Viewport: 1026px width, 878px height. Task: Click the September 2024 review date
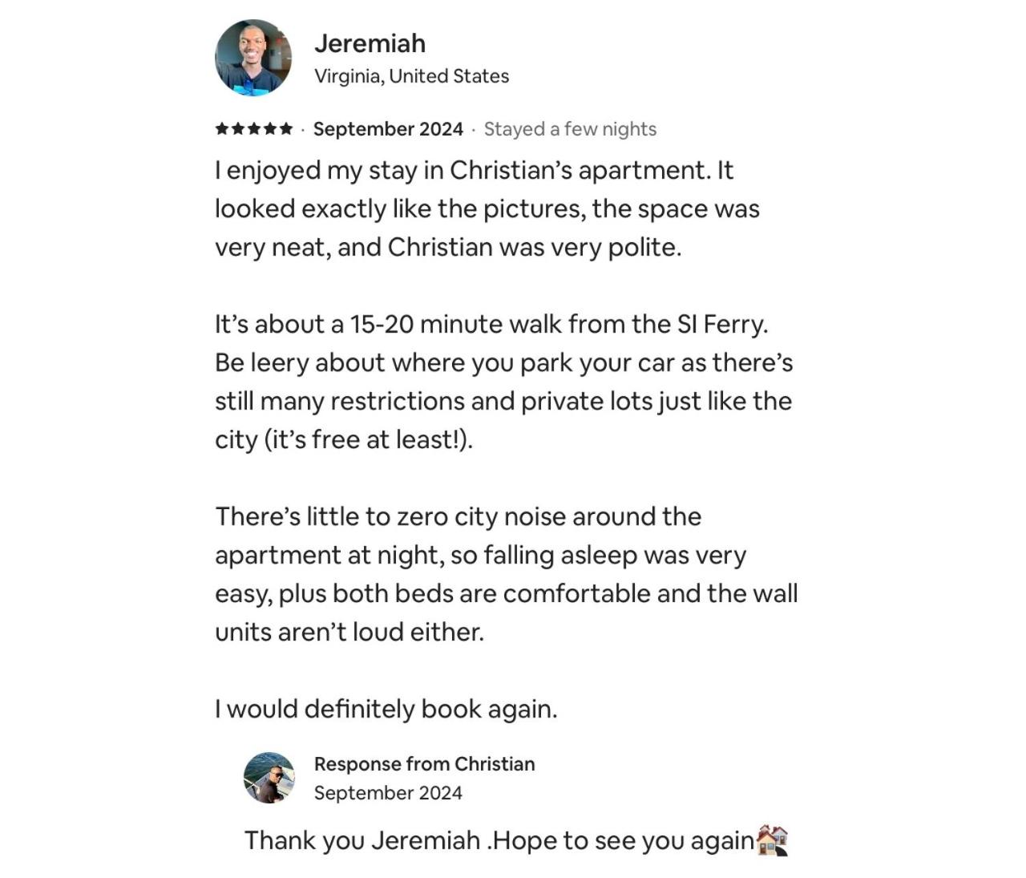coord(388,129)
